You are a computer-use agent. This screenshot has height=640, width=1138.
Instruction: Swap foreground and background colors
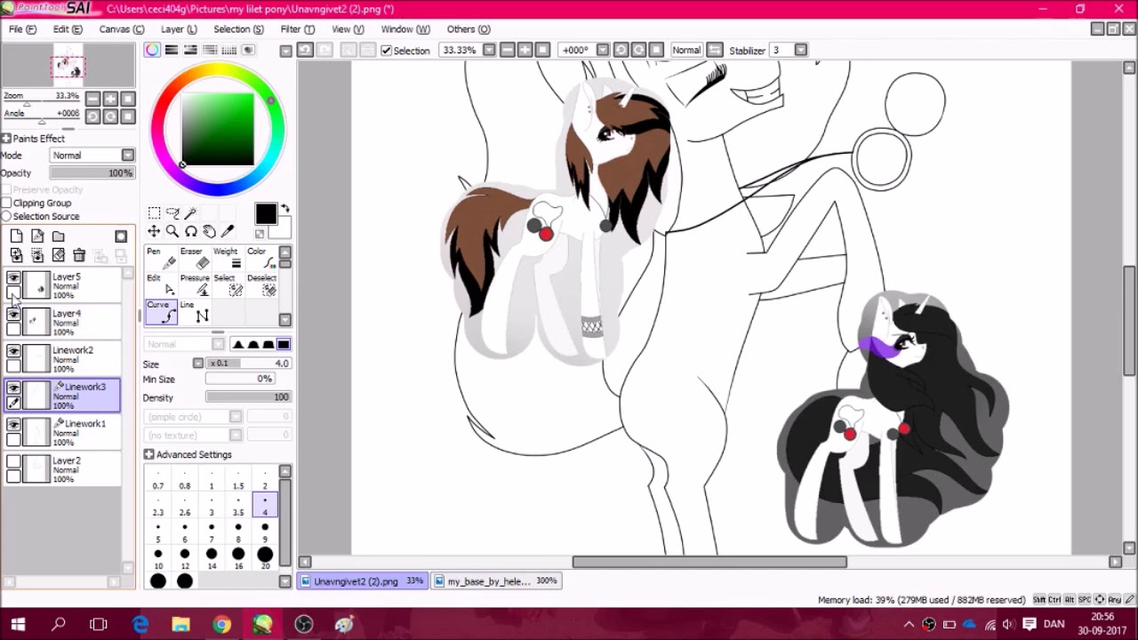(x=285, y=210)
